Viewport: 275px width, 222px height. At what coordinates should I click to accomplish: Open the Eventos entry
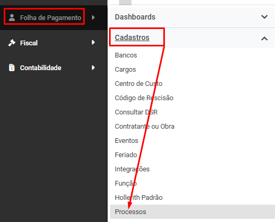(126, 141)
